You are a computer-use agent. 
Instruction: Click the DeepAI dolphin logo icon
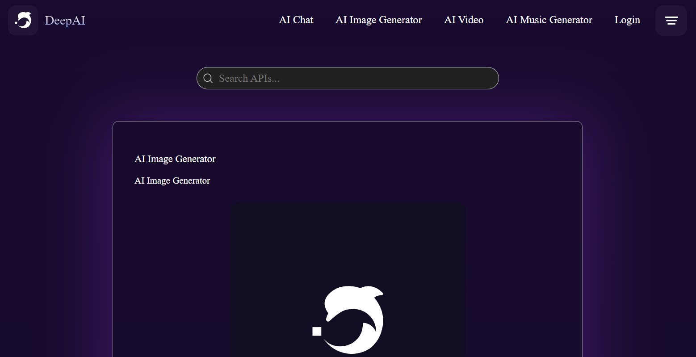coord(23,20)
